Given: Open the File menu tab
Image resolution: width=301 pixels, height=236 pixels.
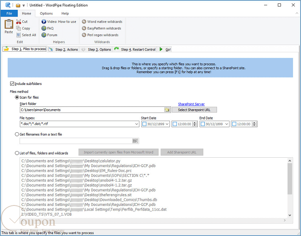Looking at the screenshot, I should pos(9,13).
